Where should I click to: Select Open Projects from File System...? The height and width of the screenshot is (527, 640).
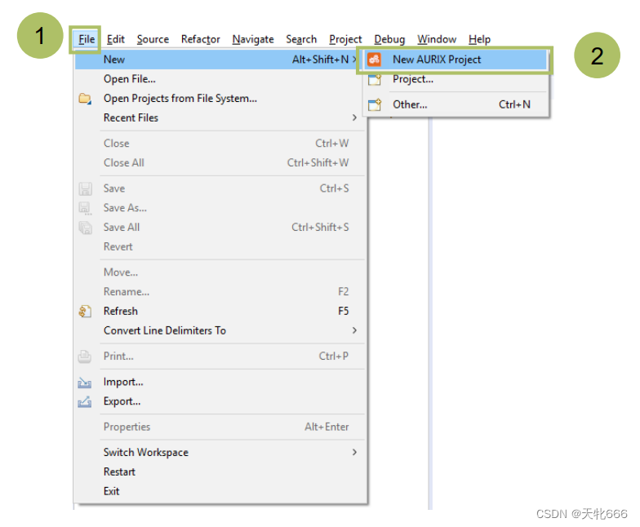pyautogui.click(x=220, y=98)
